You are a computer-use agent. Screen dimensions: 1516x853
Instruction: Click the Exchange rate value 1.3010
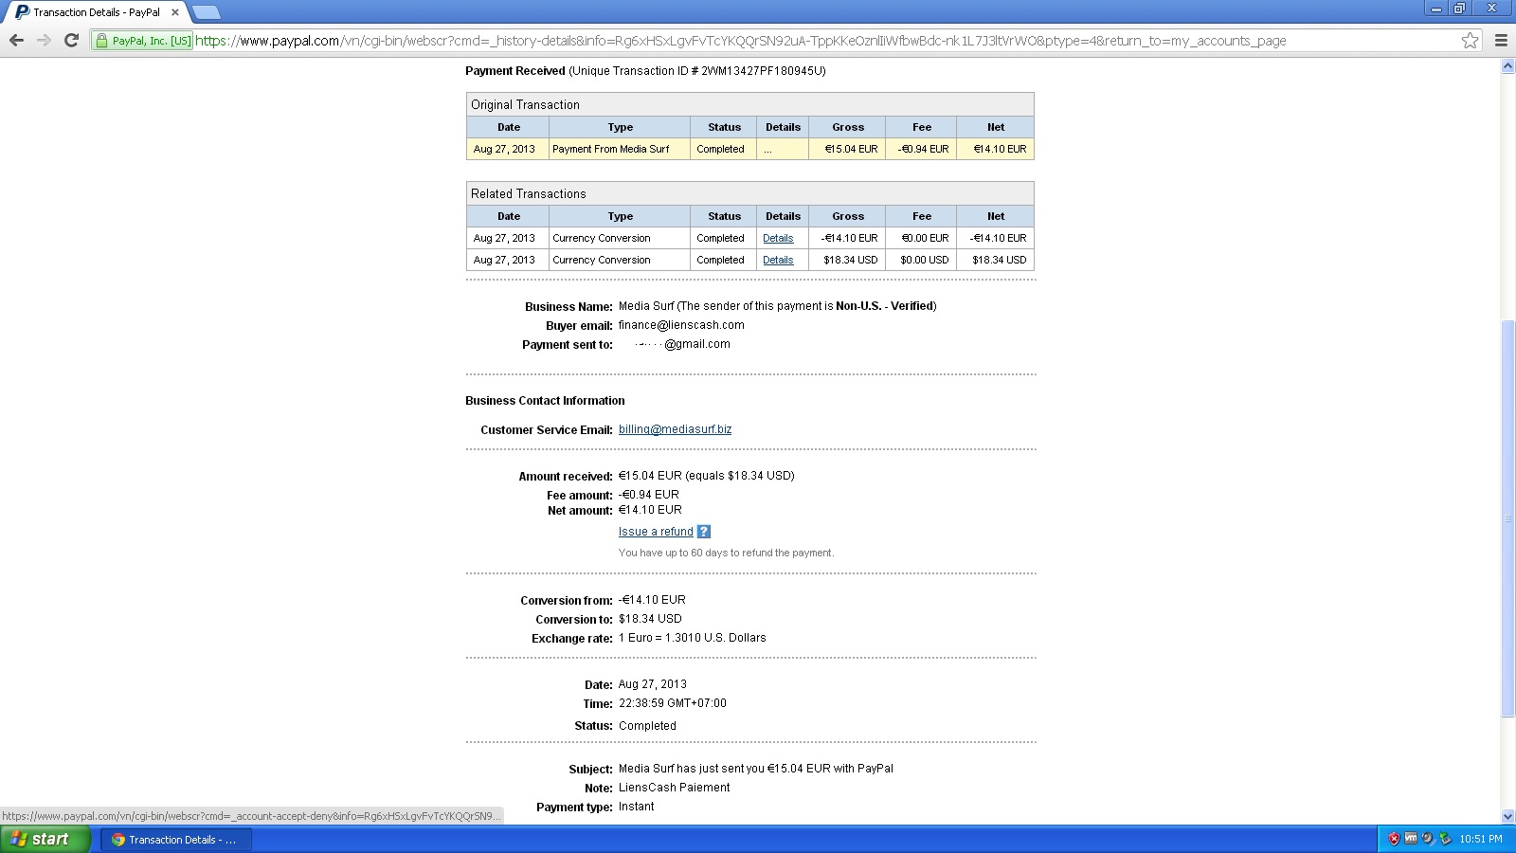tap(693, 638)
